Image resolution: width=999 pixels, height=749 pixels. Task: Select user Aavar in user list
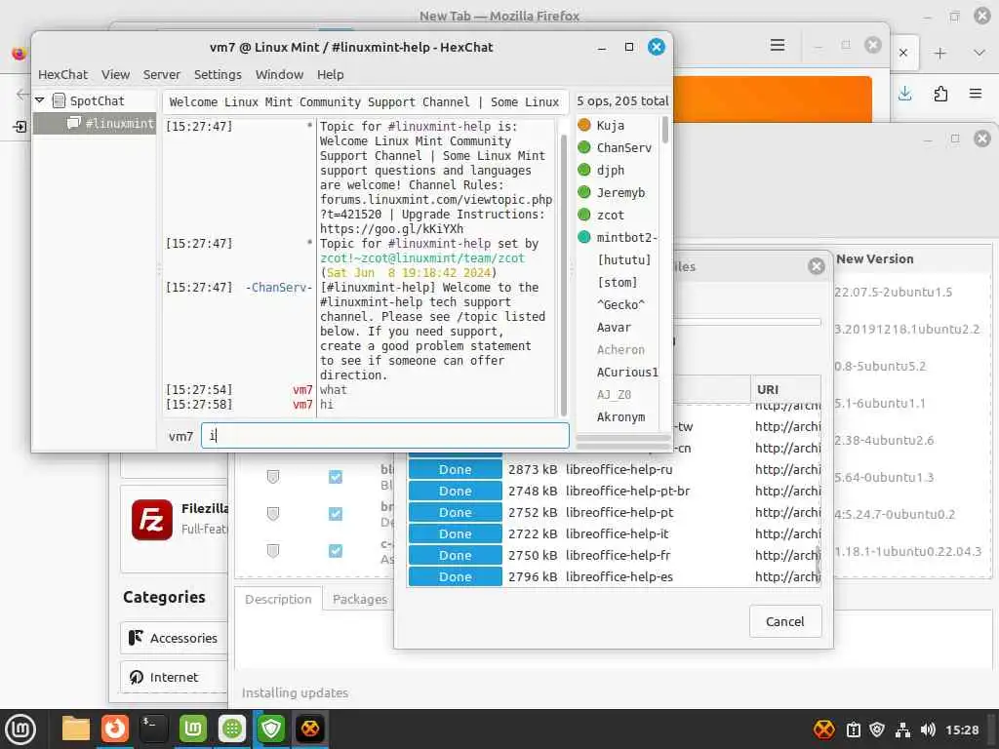614,328
